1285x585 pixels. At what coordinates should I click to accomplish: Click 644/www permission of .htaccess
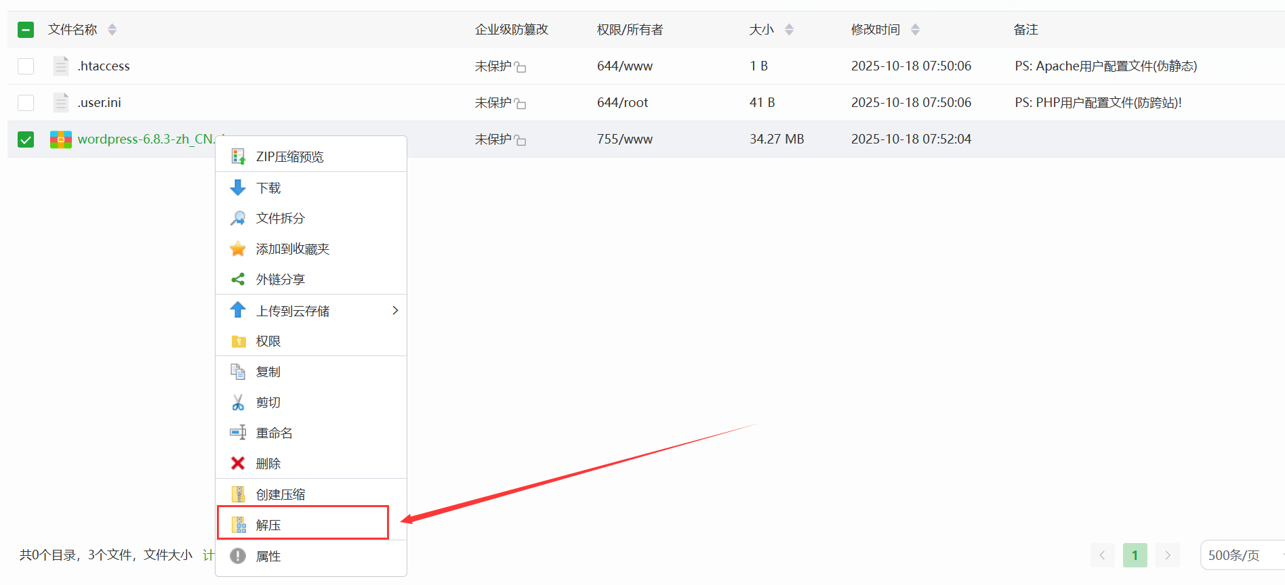pos(625,66)
